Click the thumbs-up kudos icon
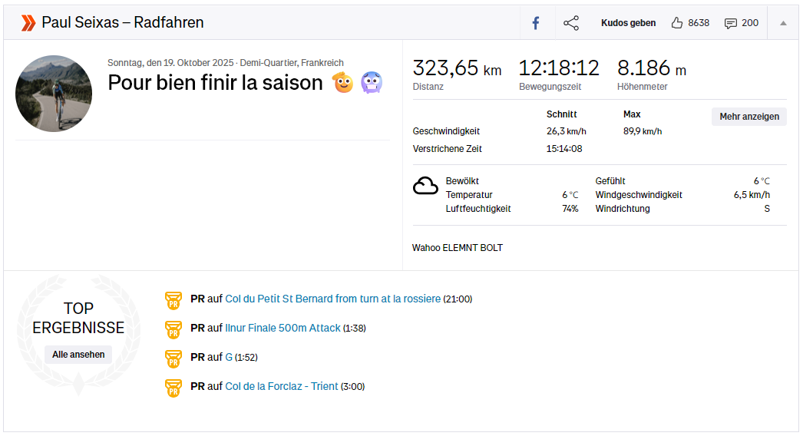 pos(676,23)
